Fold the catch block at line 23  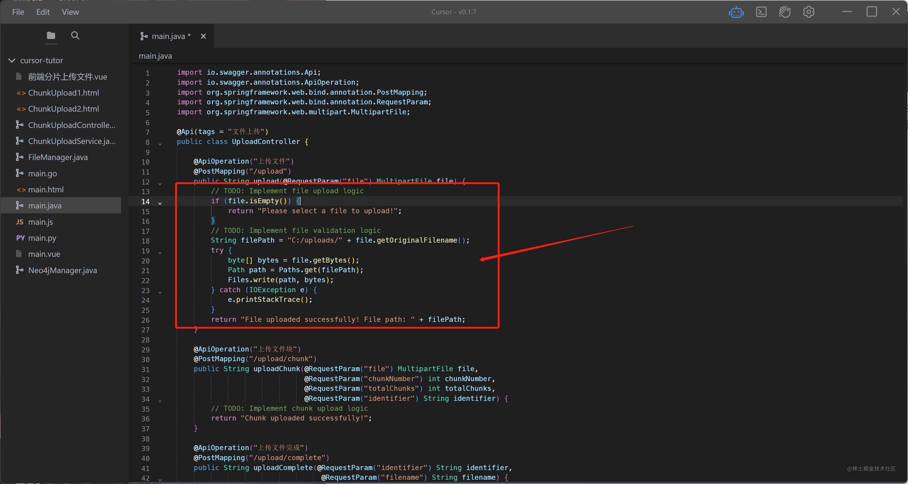coord(160,293)
